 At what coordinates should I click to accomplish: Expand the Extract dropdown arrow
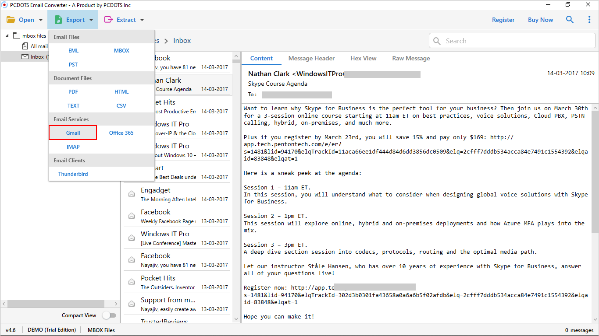pos(142,20)
